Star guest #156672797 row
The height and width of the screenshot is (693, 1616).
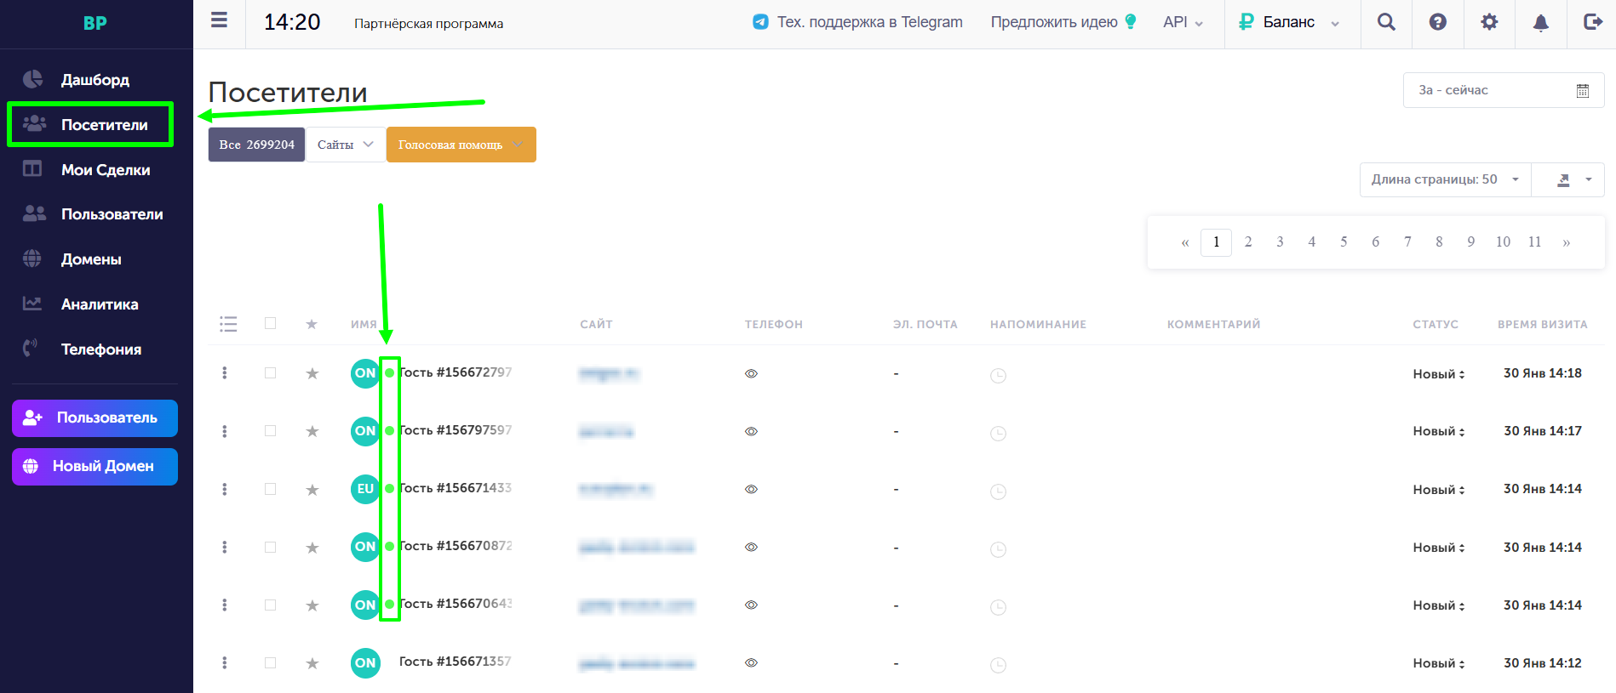[x=312, y=373]
